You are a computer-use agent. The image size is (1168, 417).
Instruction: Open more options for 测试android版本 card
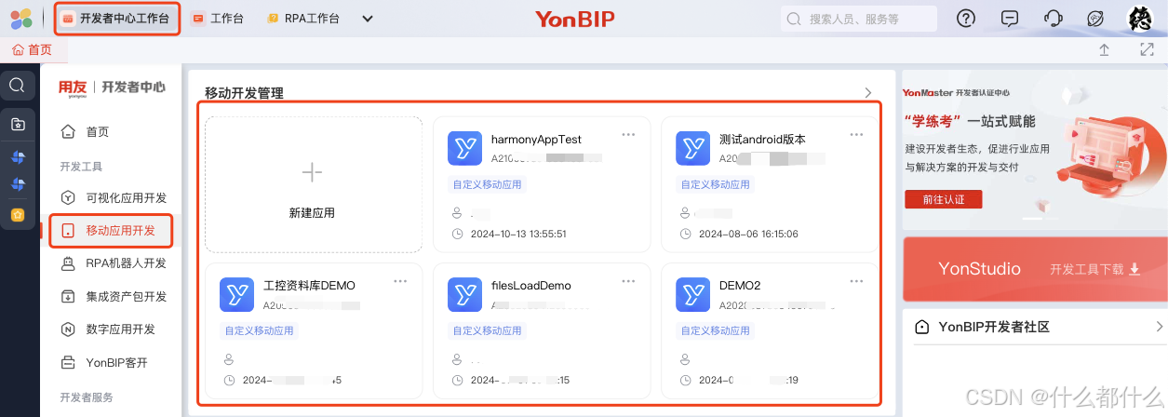click(x=856, y=135)
